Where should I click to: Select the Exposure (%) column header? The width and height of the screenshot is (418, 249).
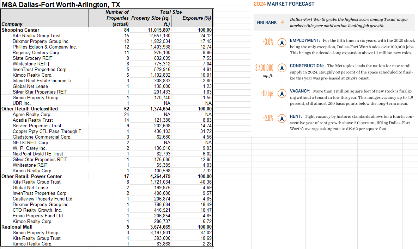(x=197, y=18)
